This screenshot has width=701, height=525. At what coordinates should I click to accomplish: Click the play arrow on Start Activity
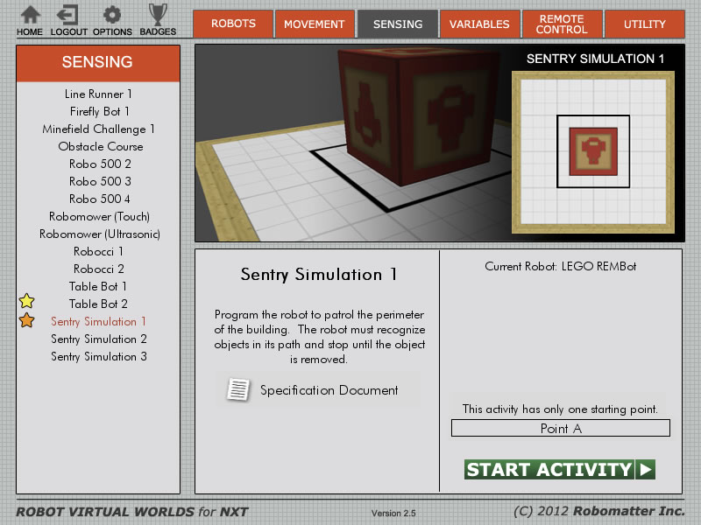(x=645, y=470)
